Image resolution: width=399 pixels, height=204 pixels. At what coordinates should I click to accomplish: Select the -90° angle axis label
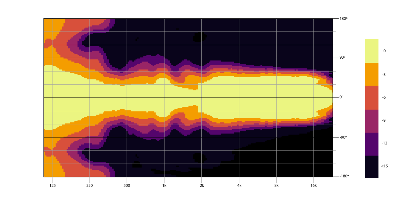343,137
